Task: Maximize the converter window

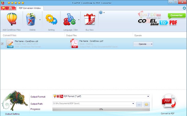Action: (176, 2)
